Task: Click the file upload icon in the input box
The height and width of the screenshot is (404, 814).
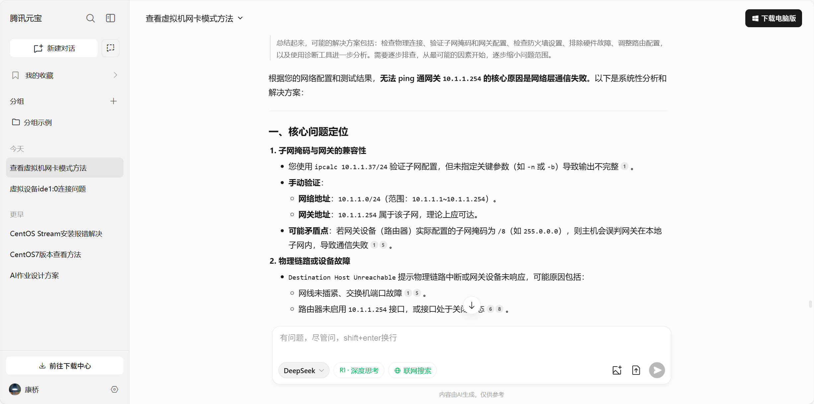Action: pyautogui.click(x=636, y=370)
